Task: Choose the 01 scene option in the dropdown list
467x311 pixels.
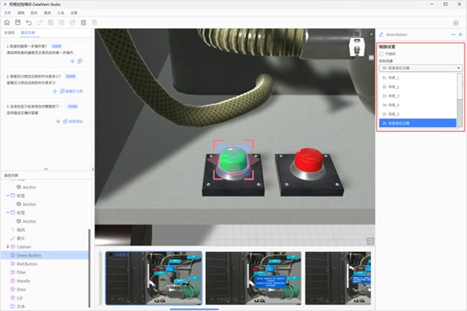Action: pos(418,78)
